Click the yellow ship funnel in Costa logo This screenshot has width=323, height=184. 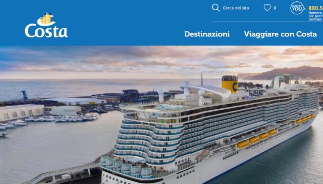tap(46, 18)
